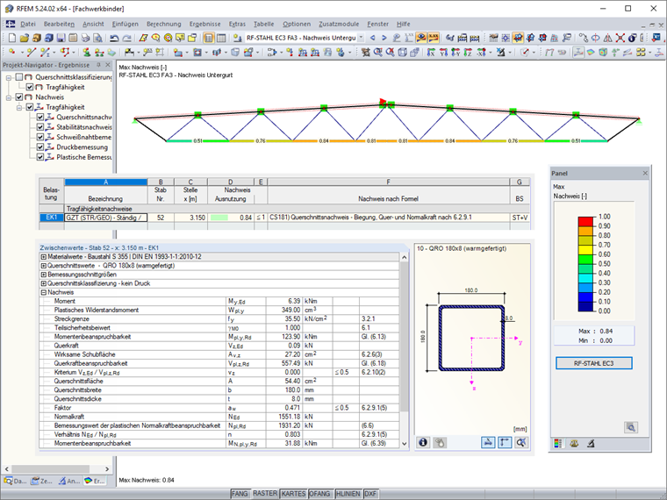This screenshot has width=667, height=500.
Task: Toggle KARTES in the status bar
Action: point(293,494)
